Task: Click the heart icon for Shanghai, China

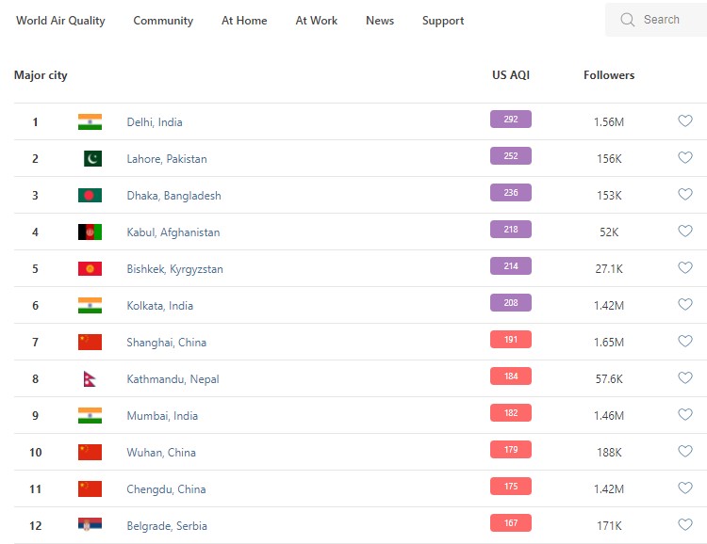Action: coord(685,342)
